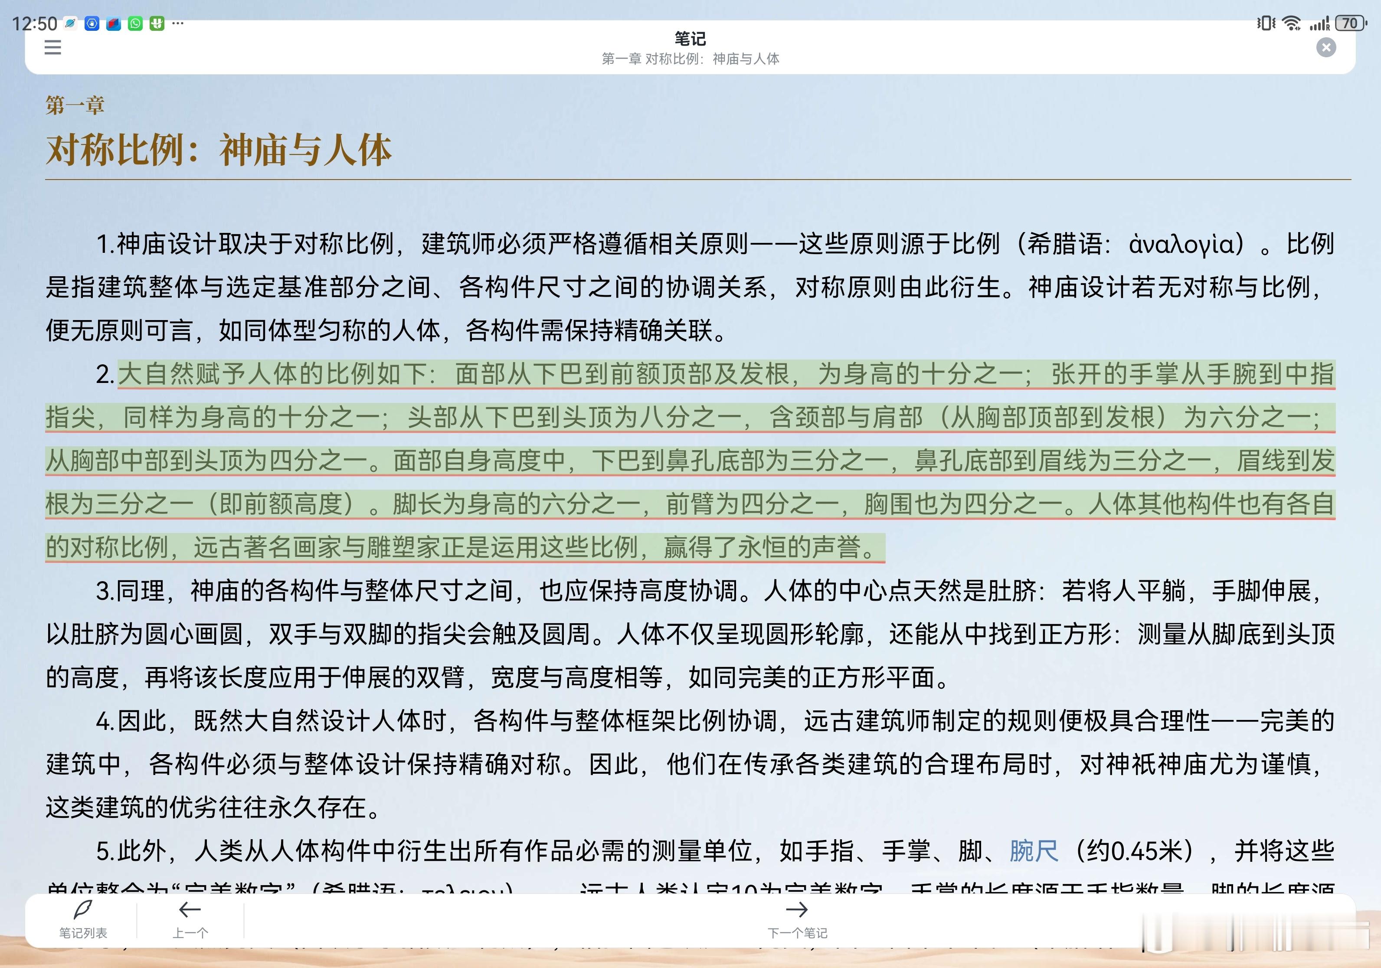Image resolution: width=1381 pixels, height=968 pixels.
Task: Open the hamburger menu icon
Action: coord(53,47)
